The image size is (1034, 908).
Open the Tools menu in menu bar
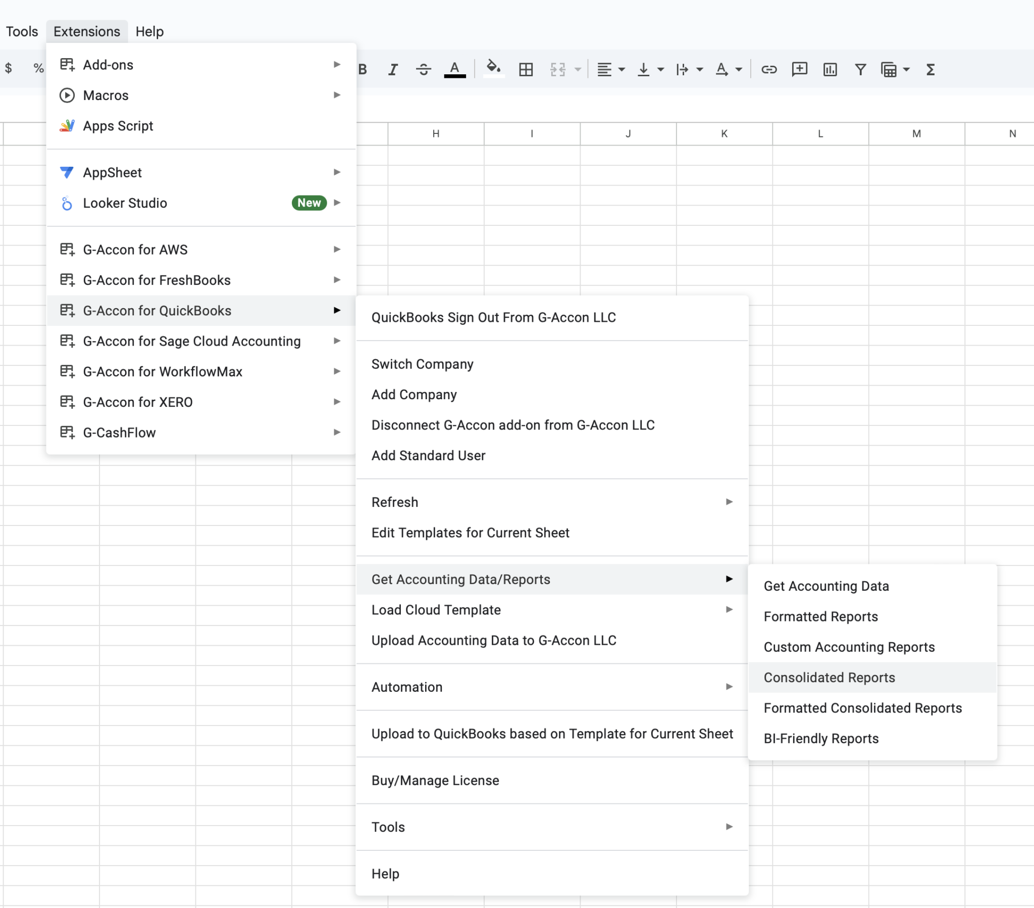tap(22, 31)
